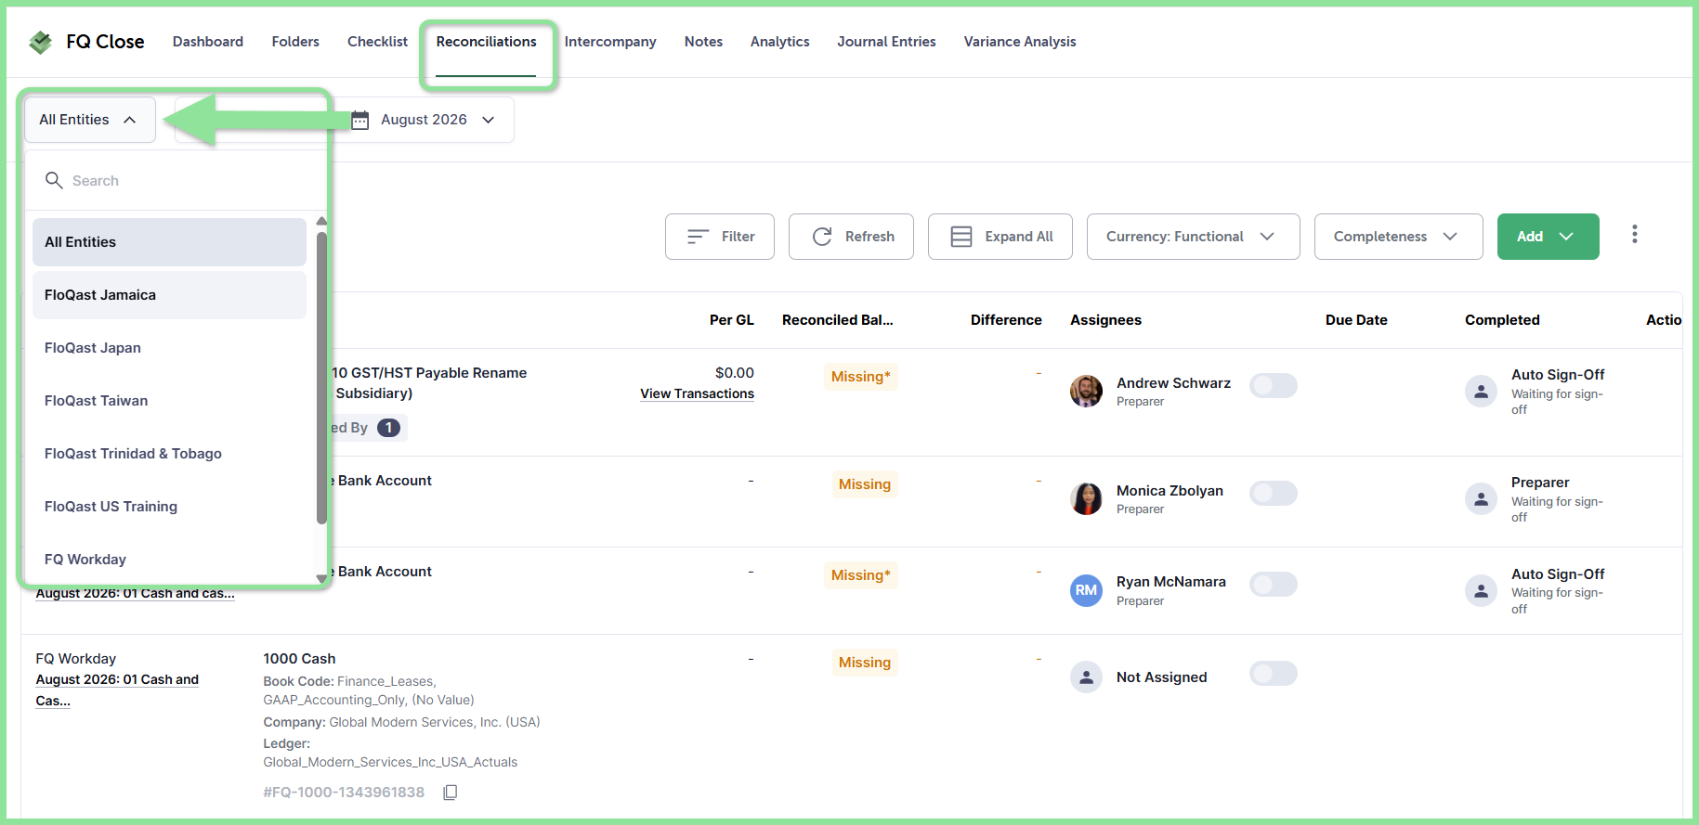This screenshot has width=1699, height=825.
Task: Switch to the Intercompany tab
Action: [610, 42]
